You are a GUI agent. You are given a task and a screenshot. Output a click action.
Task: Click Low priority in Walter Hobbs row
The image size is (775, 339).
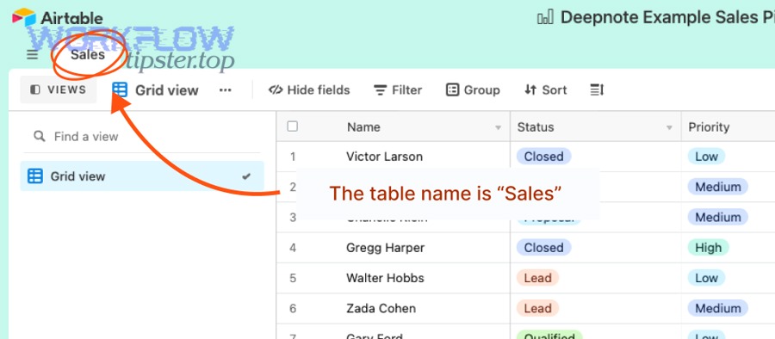click(706, 278)
